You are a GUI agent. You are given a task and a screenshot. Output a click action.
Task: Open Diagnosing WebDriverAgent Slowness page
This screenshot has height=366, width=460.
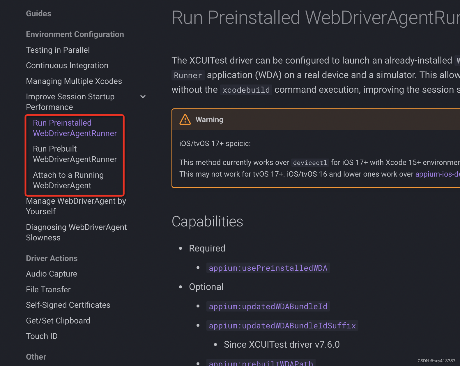(76, 232)
